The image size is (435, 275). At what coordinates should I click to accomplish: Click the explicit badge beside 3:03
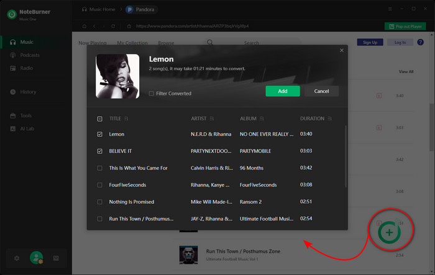click(x=379, y=128)
